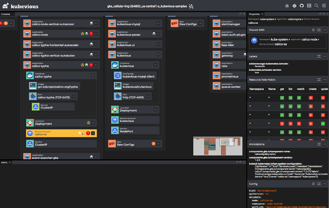The image size is (329, 208).
Task: Select the prometheus application
Action: [x=230, y=76]
